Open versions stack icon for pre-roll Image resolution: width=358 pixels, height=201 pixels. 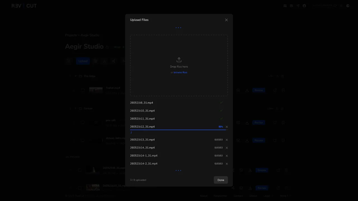[238, 122]
